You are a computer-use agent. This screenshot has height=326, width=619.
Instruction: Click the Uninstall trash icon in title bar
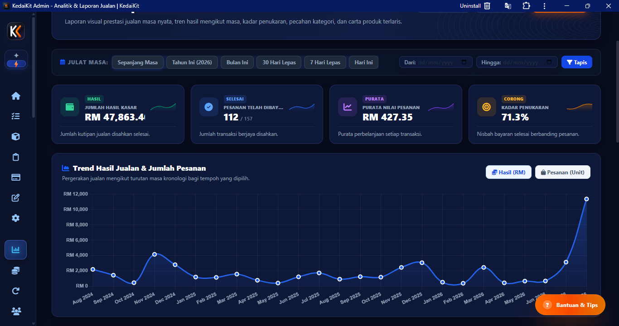487,6
